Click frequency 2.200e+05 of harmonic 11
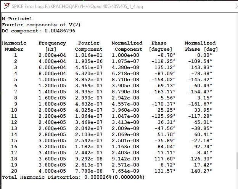Viewport: 238px width, 189px height. pos(52,116)
